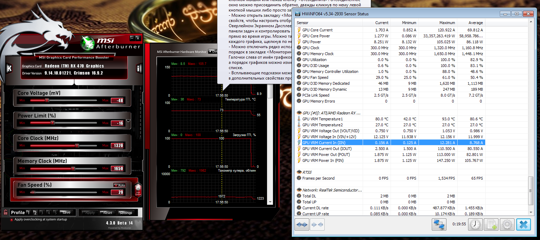Screen dimensions: 540x240
Task: Click lightning icon beside GPU VRM Power Out
Action: 299,155
